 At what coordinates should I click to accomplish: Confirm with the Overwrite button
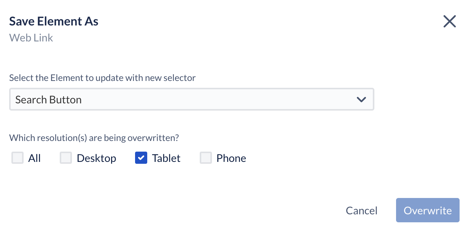[x=427, y=210]
